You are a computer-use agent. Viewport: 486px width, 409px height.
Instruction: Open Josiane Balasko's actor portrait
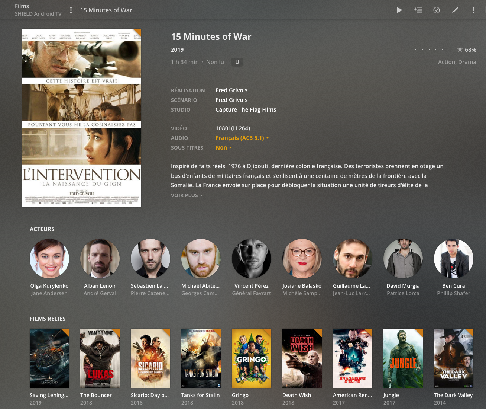point(302,259)
